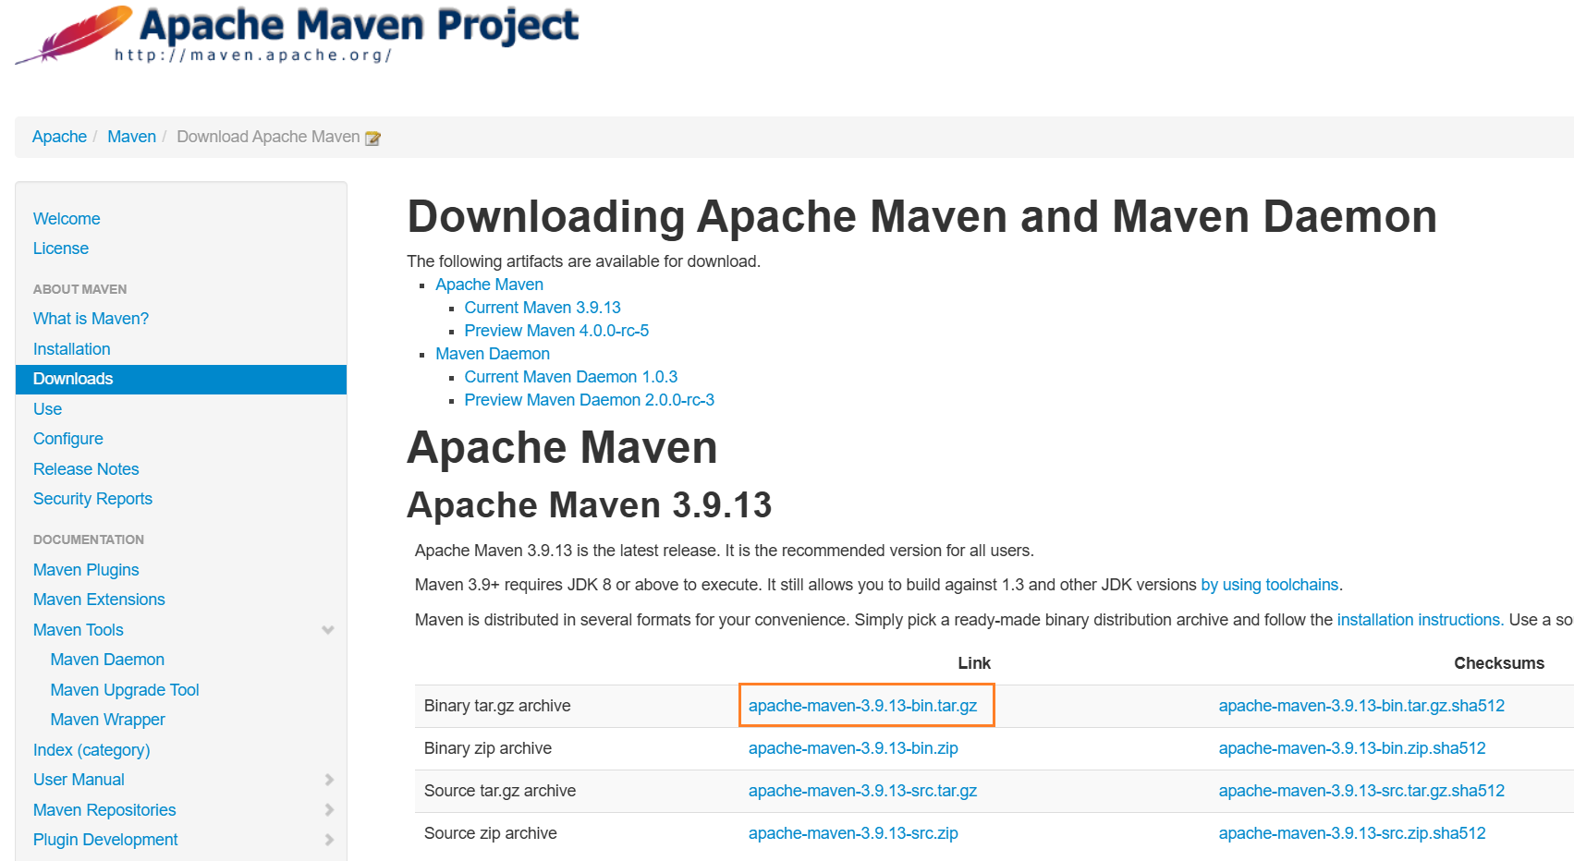
Task: Open the Use sidebar link
Action: point(47,409)
